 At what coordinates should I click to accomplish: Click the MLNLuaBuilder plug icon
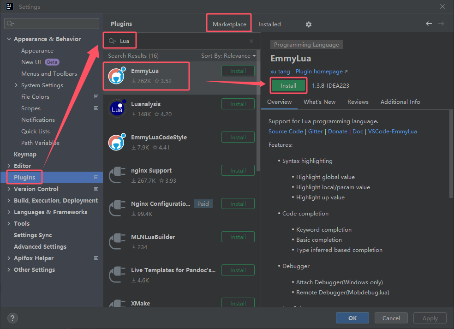point(117,241)
